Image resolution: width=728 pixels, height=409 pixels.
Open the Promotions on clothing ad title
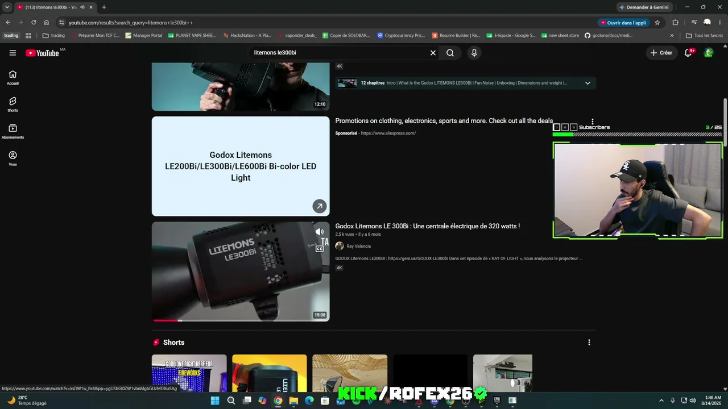[x=444, y=121]
